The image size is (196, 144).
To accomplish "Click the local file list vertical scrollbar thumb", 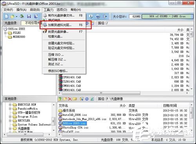I will pos(191,113).
